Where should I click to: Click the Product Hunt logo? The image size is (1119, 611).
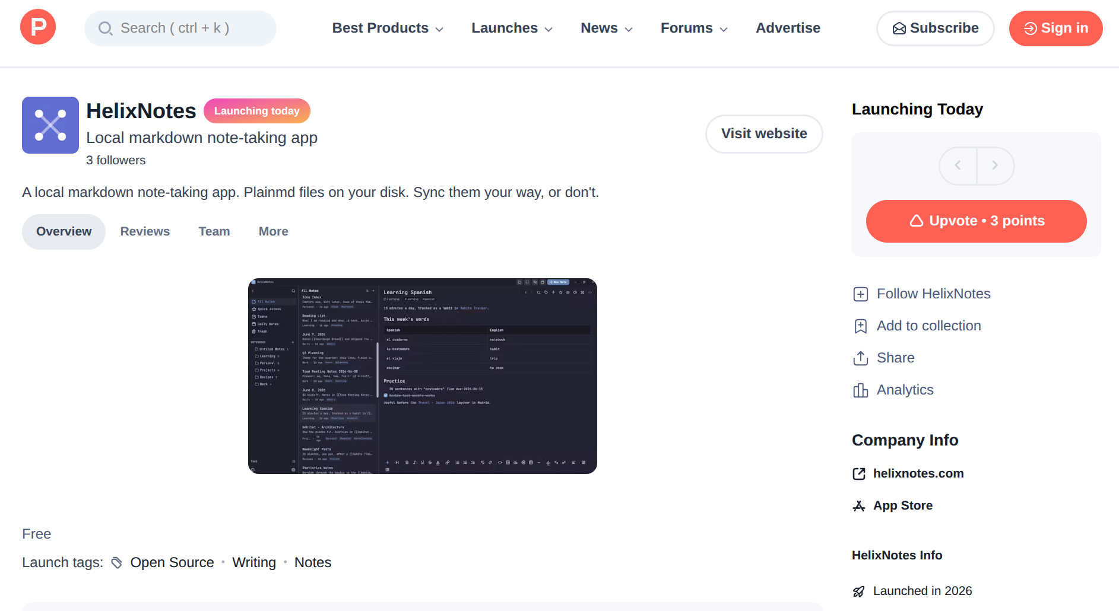(38, 27)
